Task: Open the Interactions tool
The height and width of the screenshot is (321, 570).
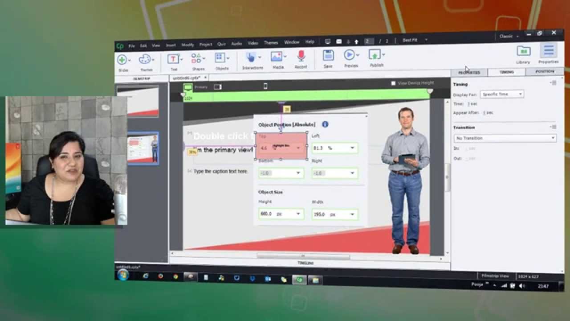Action: pyautogui.click(x=251, y=57)
